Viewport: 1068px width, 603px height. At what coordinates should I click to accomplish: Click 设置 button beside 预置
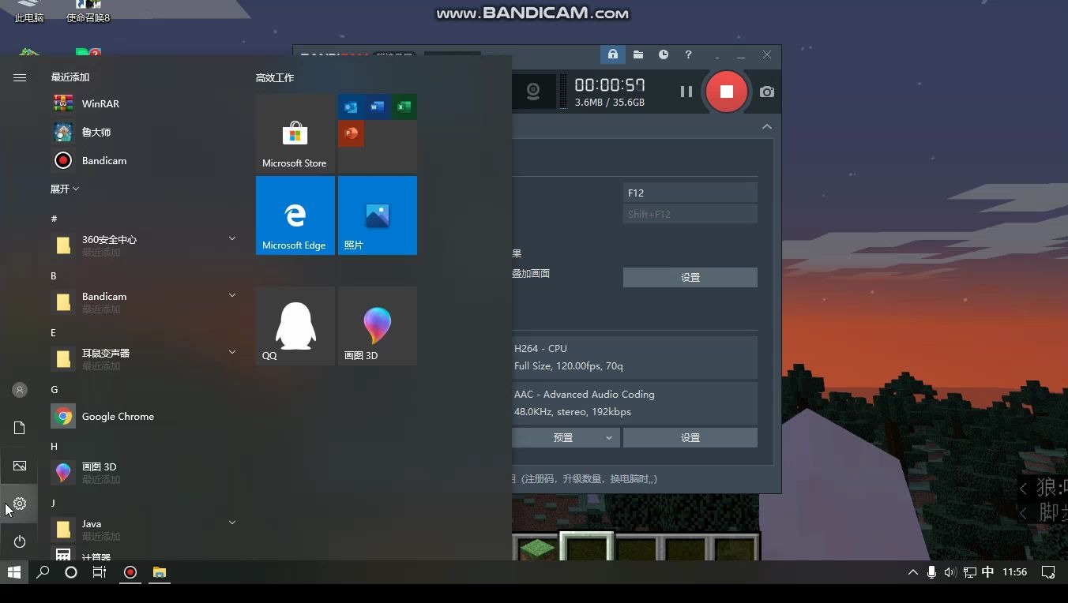(690, 437)
